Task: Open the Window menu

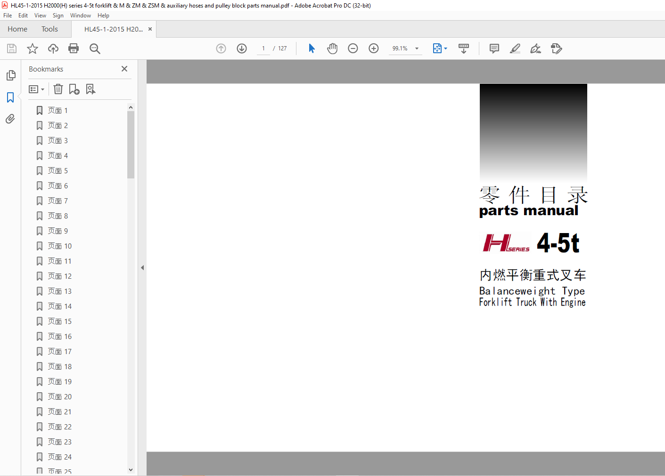Action: [x=81, y=16]
